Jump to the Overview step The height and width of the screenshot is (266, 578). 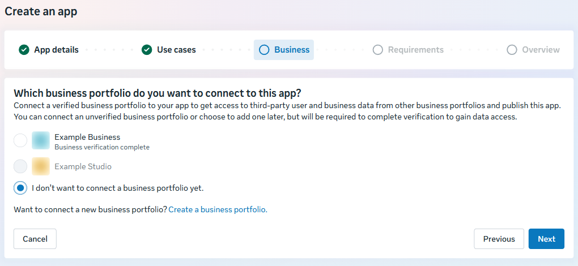533,50
